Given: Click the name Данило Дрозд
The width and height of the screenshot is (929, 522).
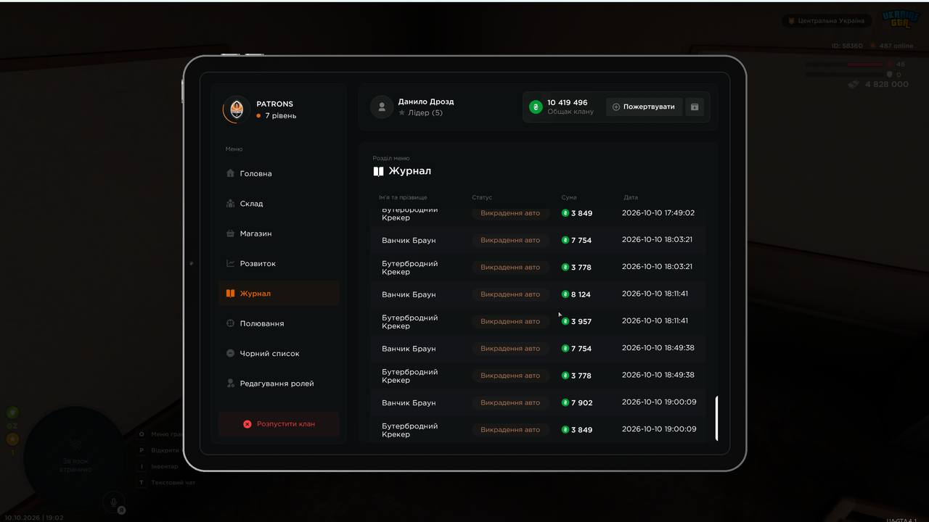Looking at the screenshot, I should (x=426, y=101).
